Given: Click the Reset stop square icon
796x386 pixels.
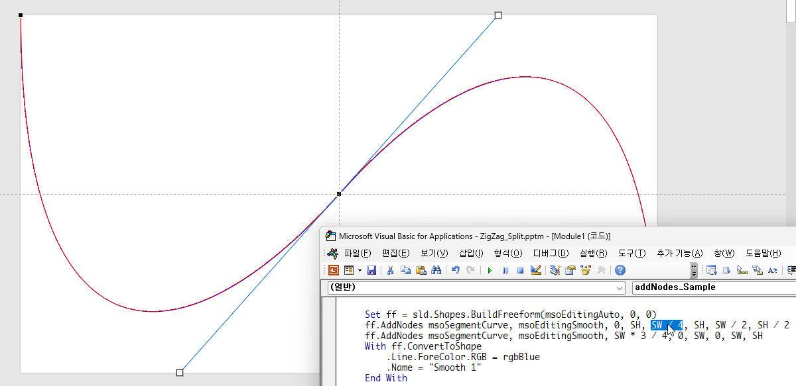Looking at the screenshot, I should [520, 270].
